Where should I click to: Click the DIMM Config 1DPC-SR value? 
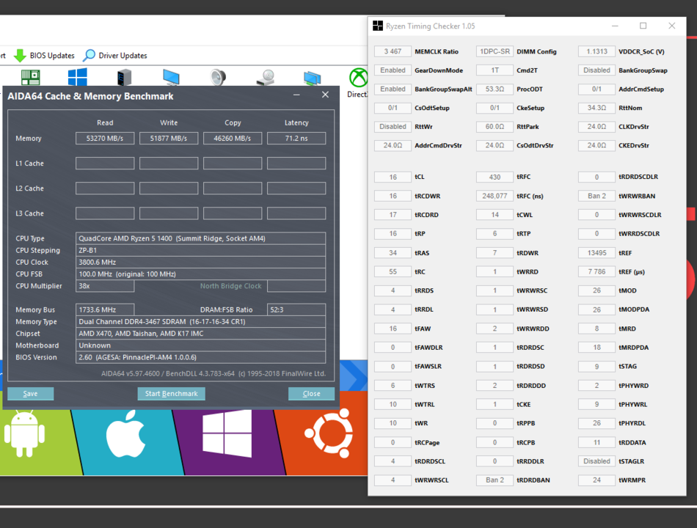pos(495,51)
